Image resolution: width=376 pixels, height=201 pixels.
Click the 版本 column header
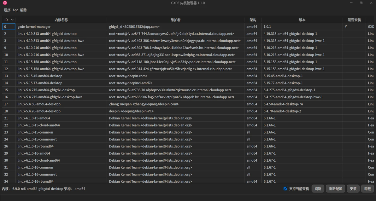302,20
